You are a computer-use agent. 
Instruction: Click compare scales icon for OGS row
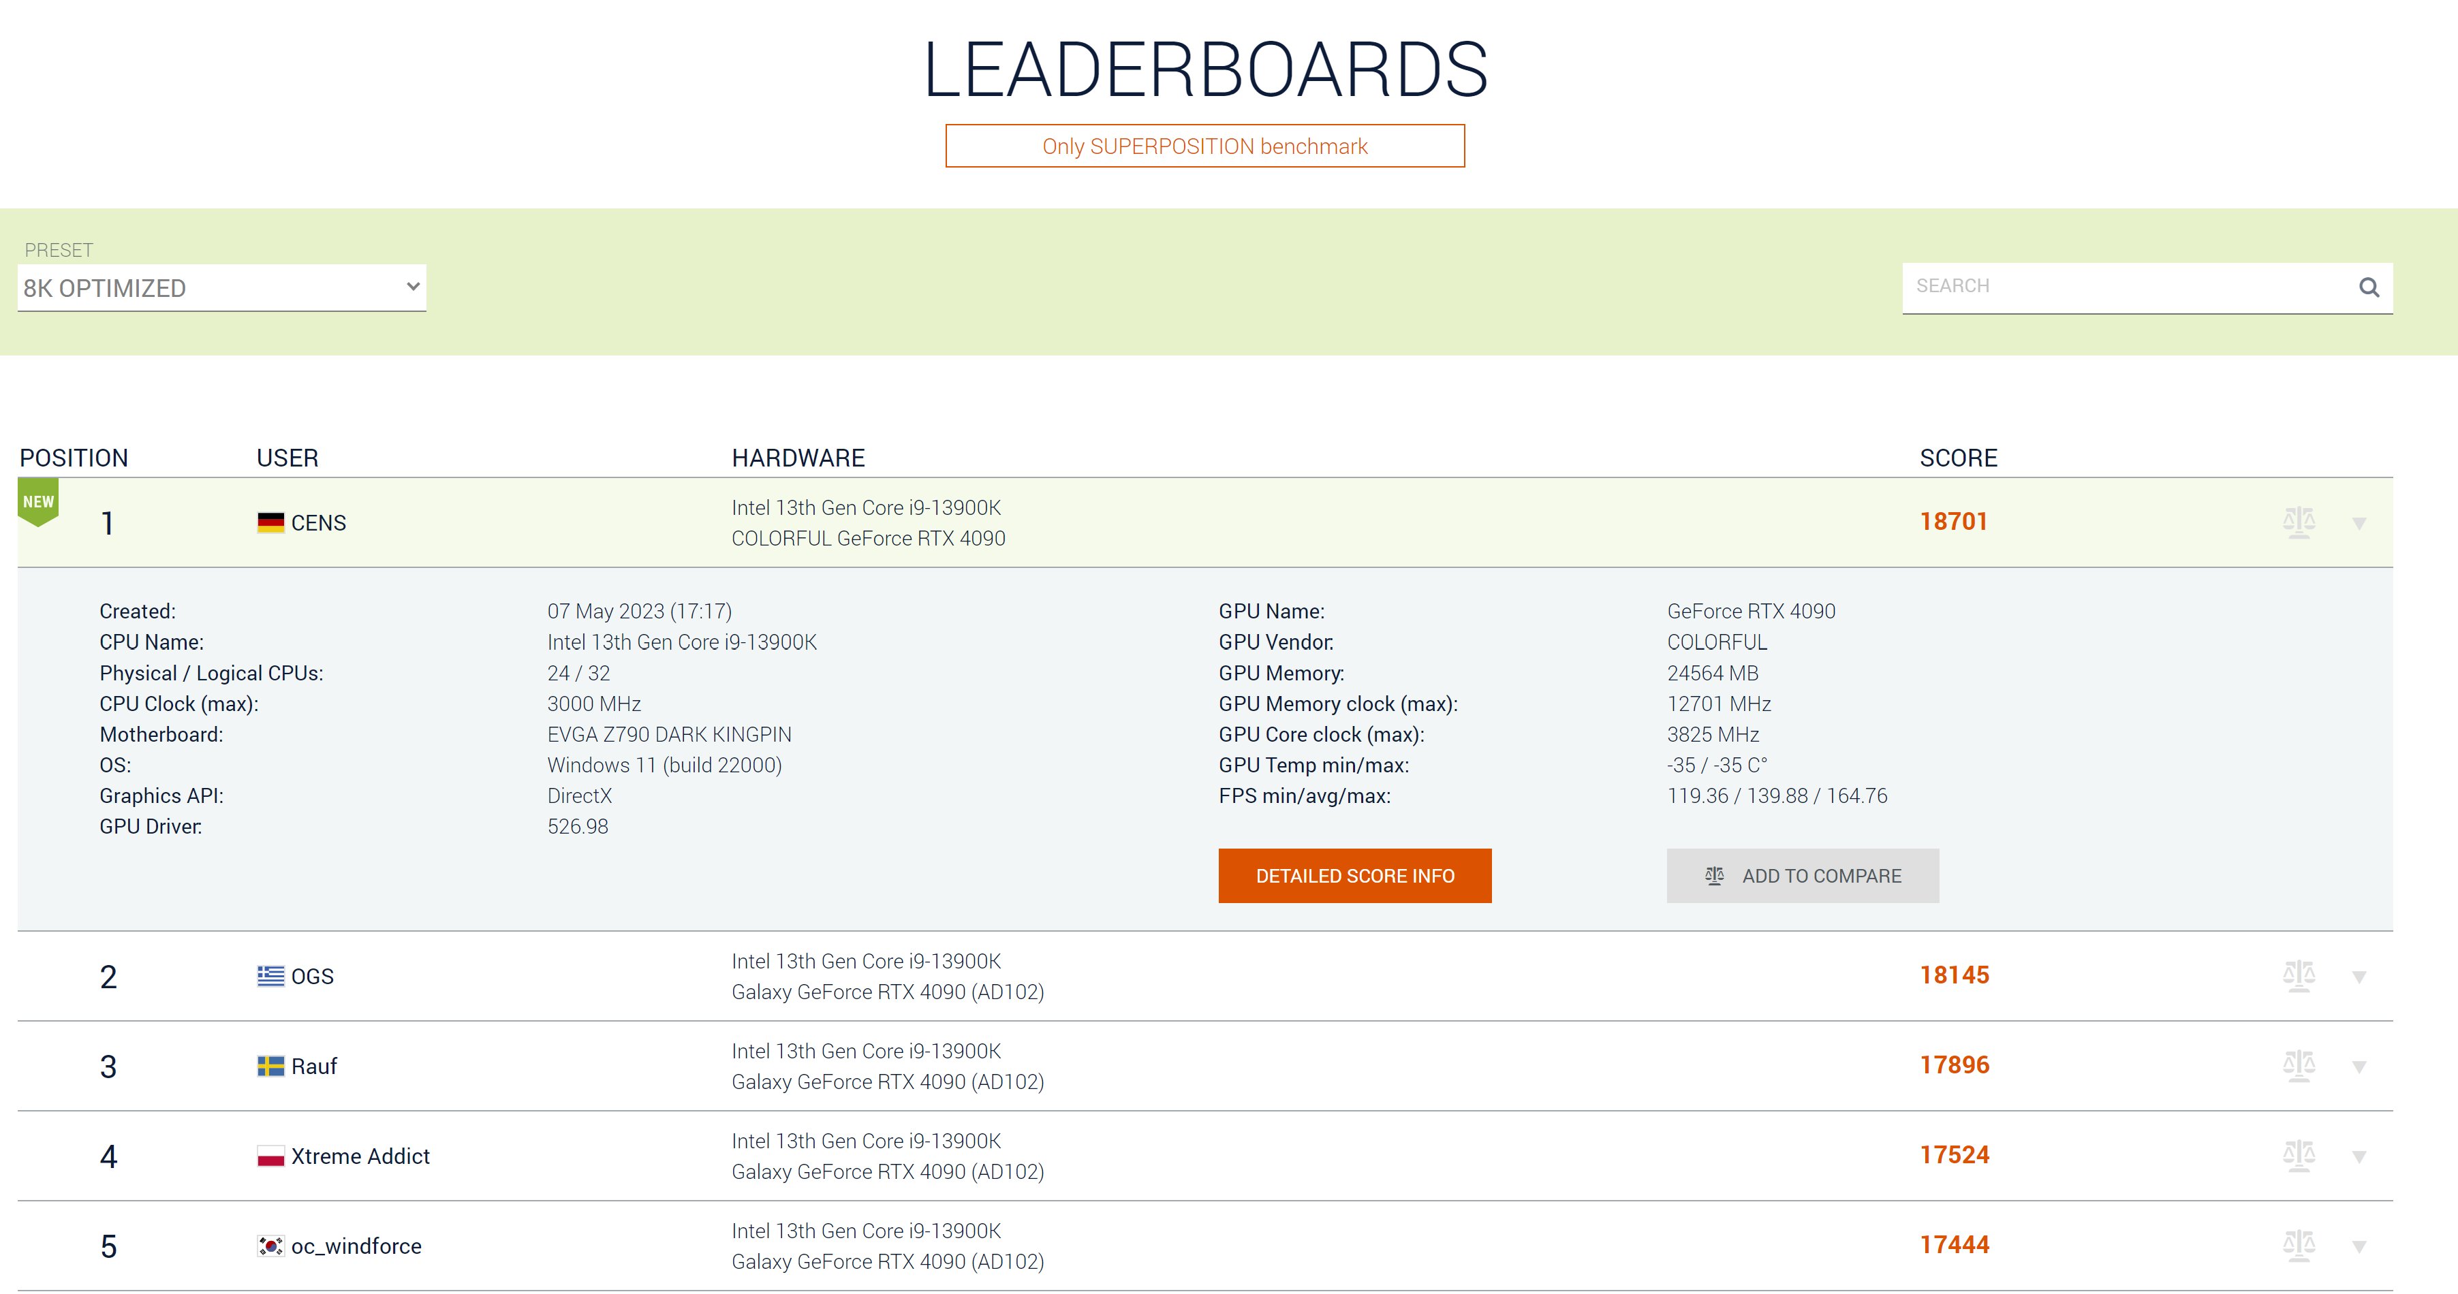point(2299,975)
